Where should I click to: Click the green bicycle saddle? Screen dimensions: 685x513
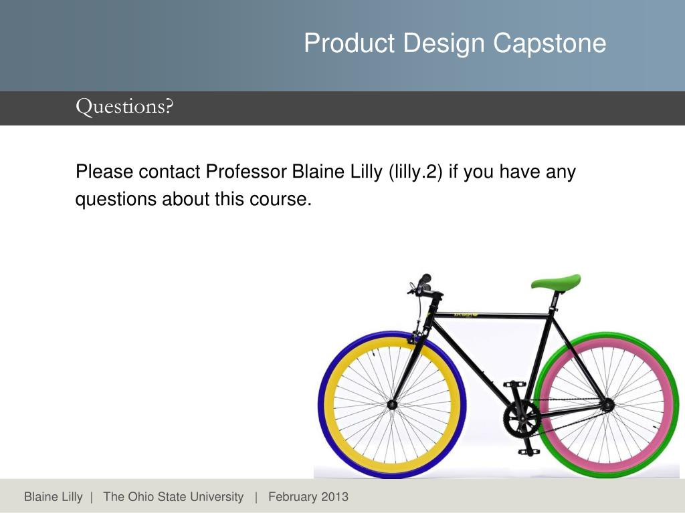coord(556,281)
